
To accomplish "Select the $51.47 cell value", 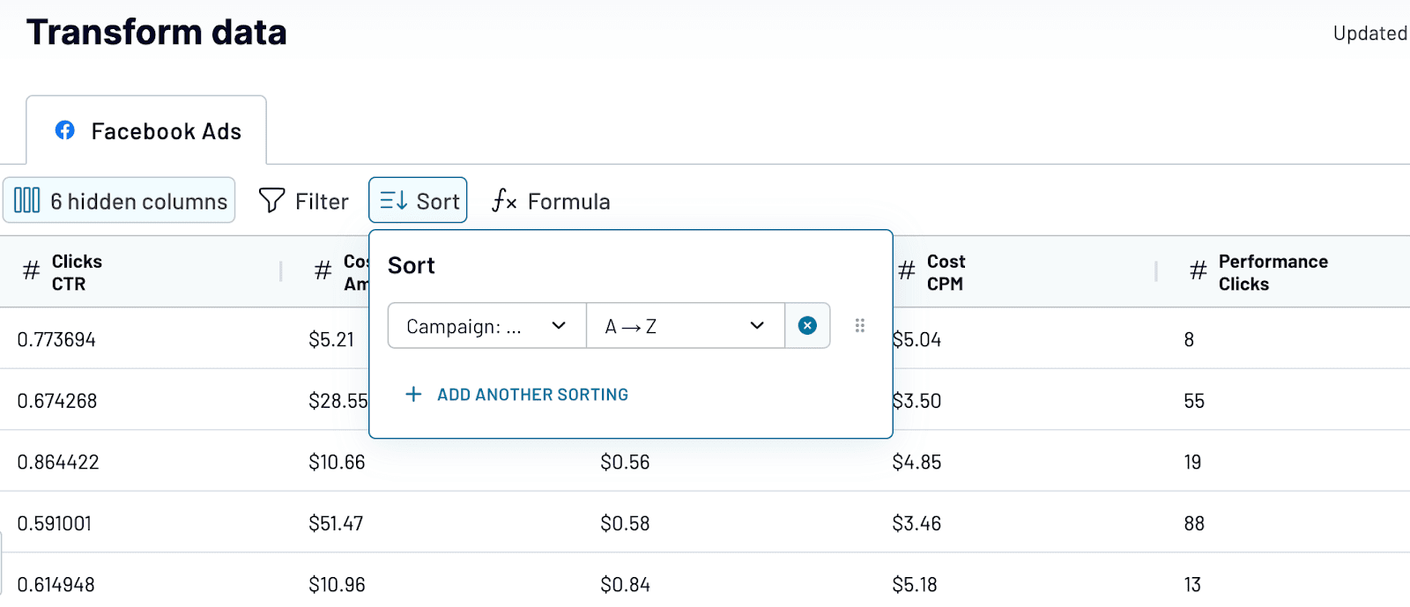I will [336, 522].
